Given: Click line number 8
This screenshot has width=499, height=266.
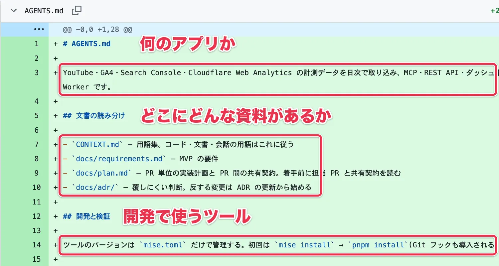Looking at the screenshot, I should point(37,159).
